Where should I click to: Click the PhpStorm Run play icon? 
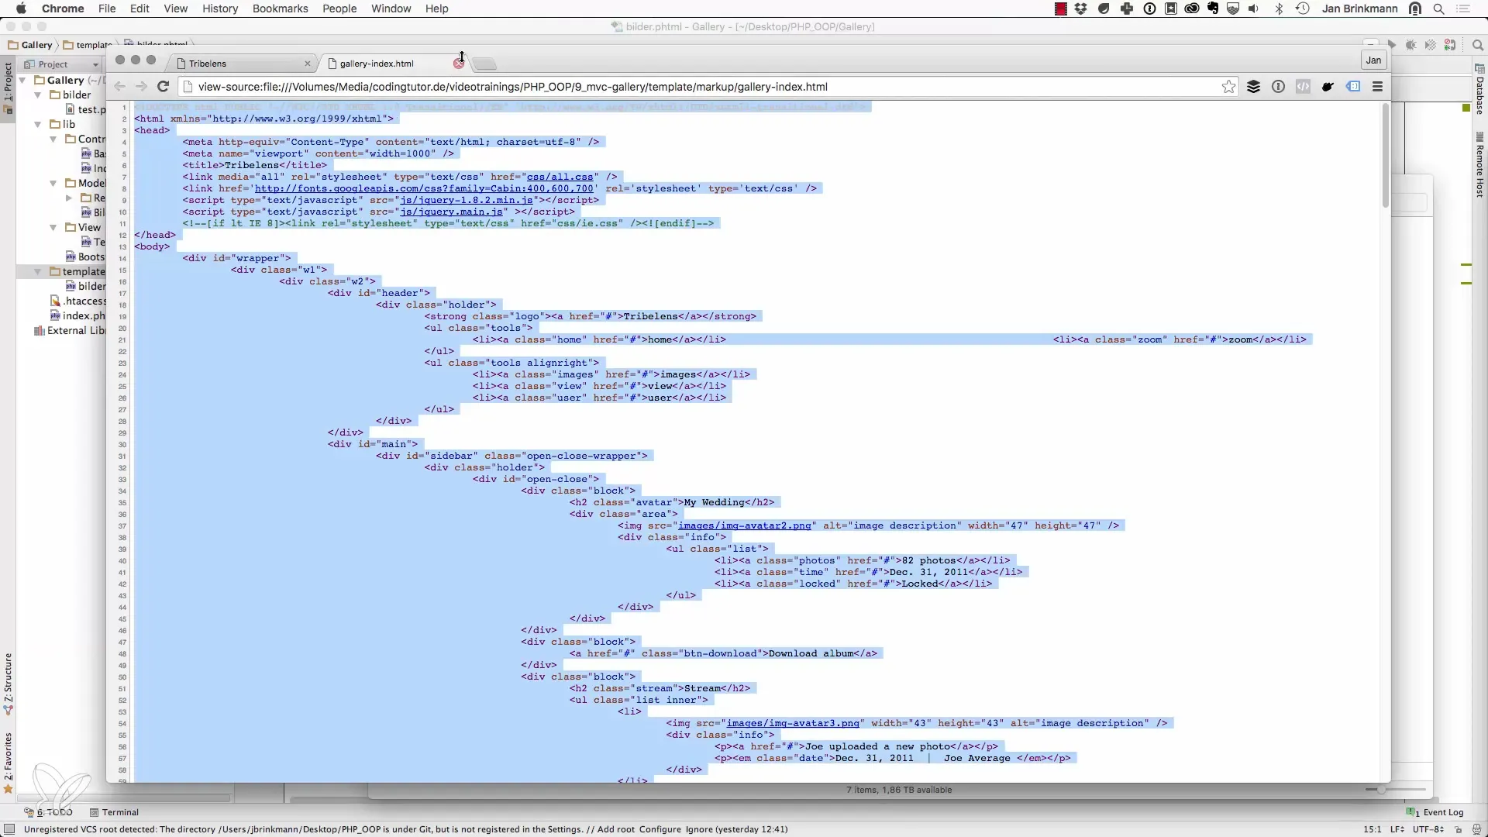(x=1392, y=45)
